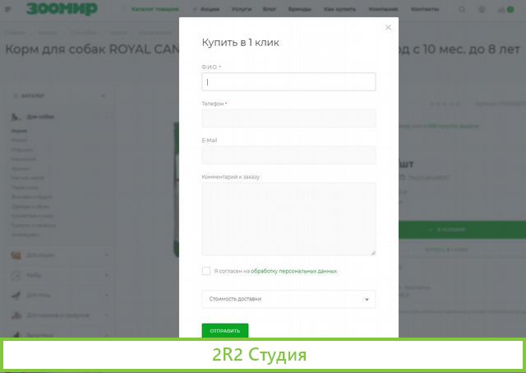Open the обработку персональных данных link
The height and width of the screenshot is (373, 526).
[294, 271]
